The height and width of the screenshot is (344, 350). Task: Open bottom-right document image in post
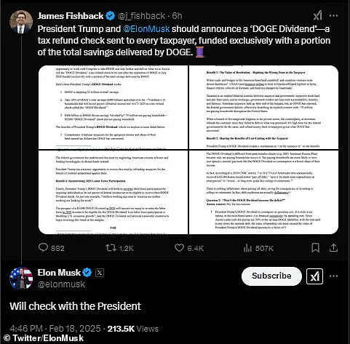(x=264, y=192)
